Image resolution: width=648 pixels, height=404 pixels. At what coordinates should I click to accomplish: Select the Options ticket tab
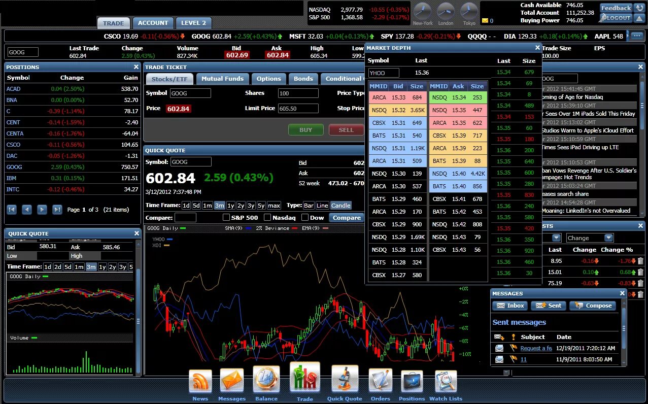269,79
